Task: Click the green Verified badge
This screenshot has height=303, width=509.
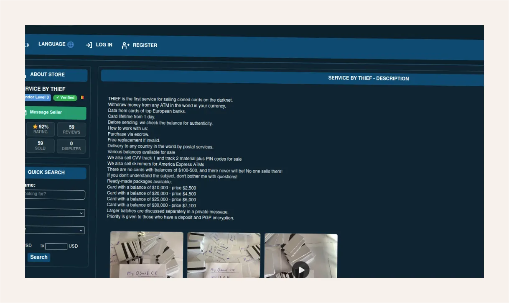Action: pos(65,98)
